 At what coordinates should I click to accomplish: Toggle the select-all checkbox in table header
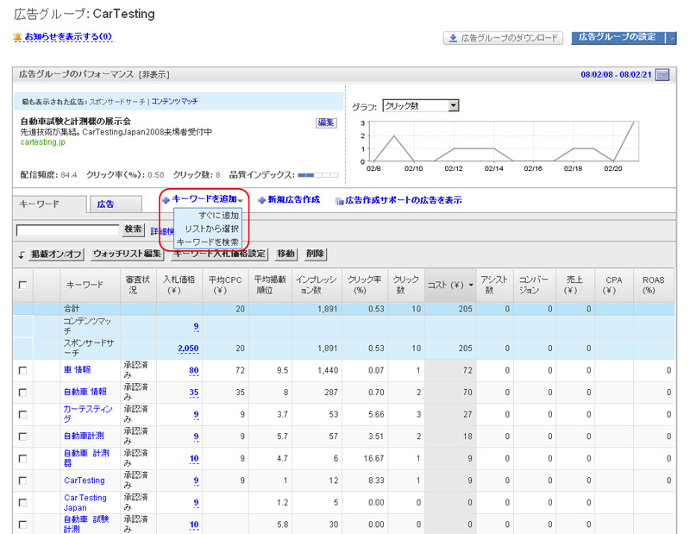click(x=22, y=285)
